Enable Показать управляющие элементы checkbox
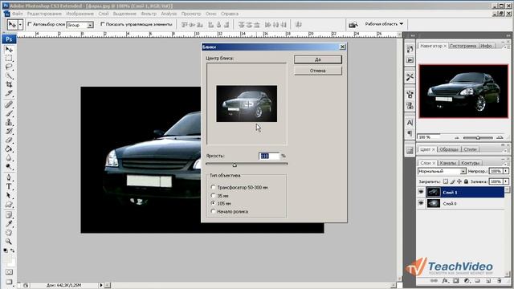This screenshot has height=289, width=514. 103,24
